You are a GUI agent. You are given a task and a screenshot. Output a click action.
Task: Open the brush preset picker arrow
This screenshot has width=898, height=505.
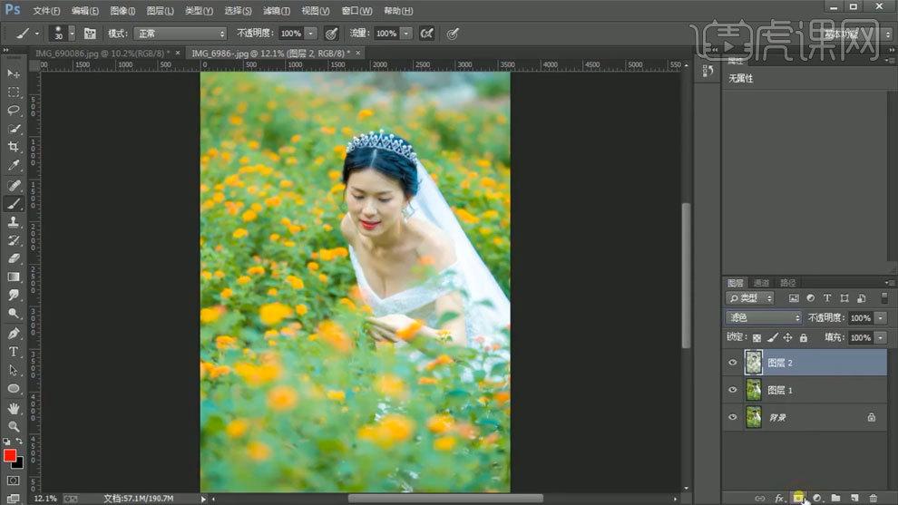click(x=72, y=34)
